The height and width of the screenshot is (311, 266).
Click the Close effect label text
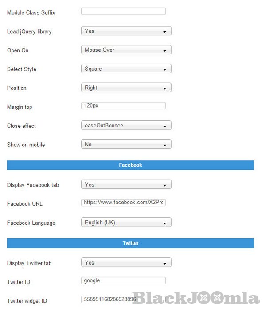click(x=21, y=126)
